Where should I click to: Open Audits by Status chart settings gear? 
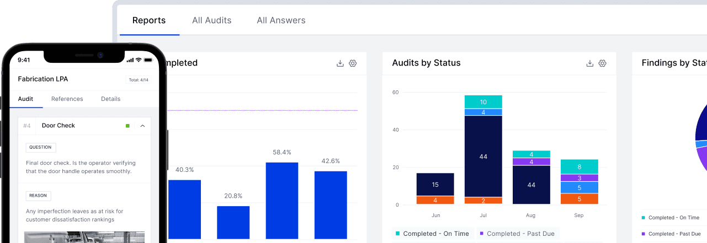tap(603, 63)
